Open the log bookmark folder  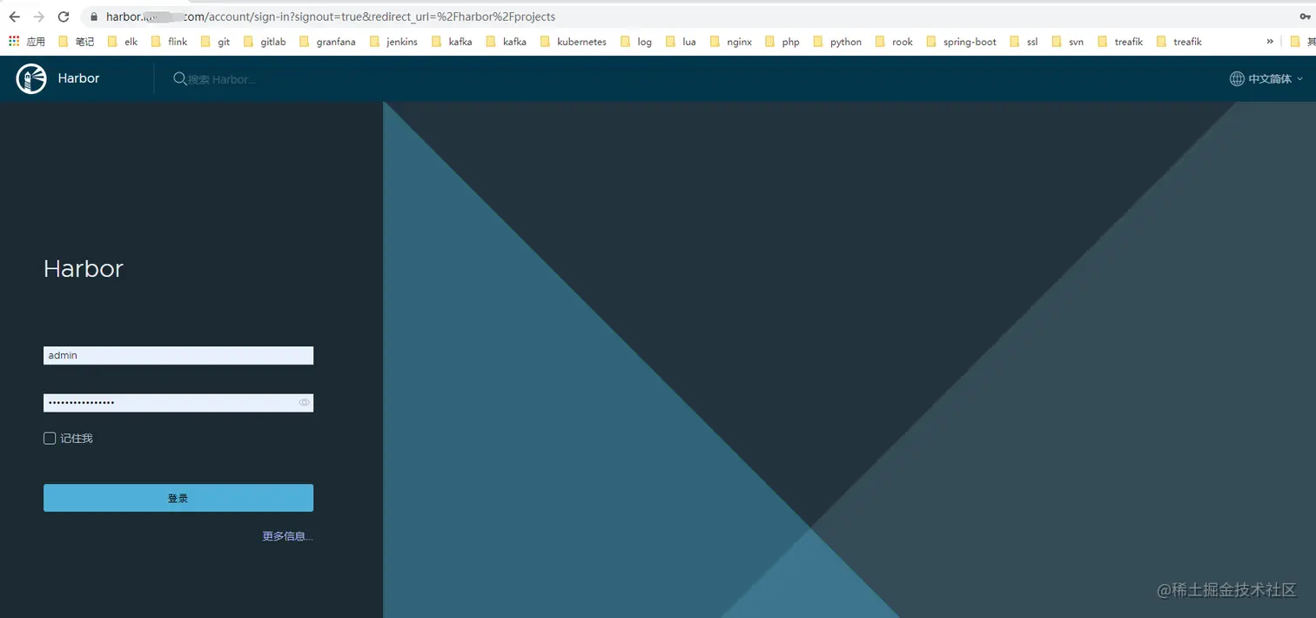[x=635, y=42]
